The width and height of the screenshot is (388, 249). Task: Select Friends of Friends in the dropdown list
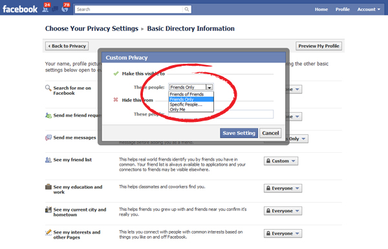[191, 94]
